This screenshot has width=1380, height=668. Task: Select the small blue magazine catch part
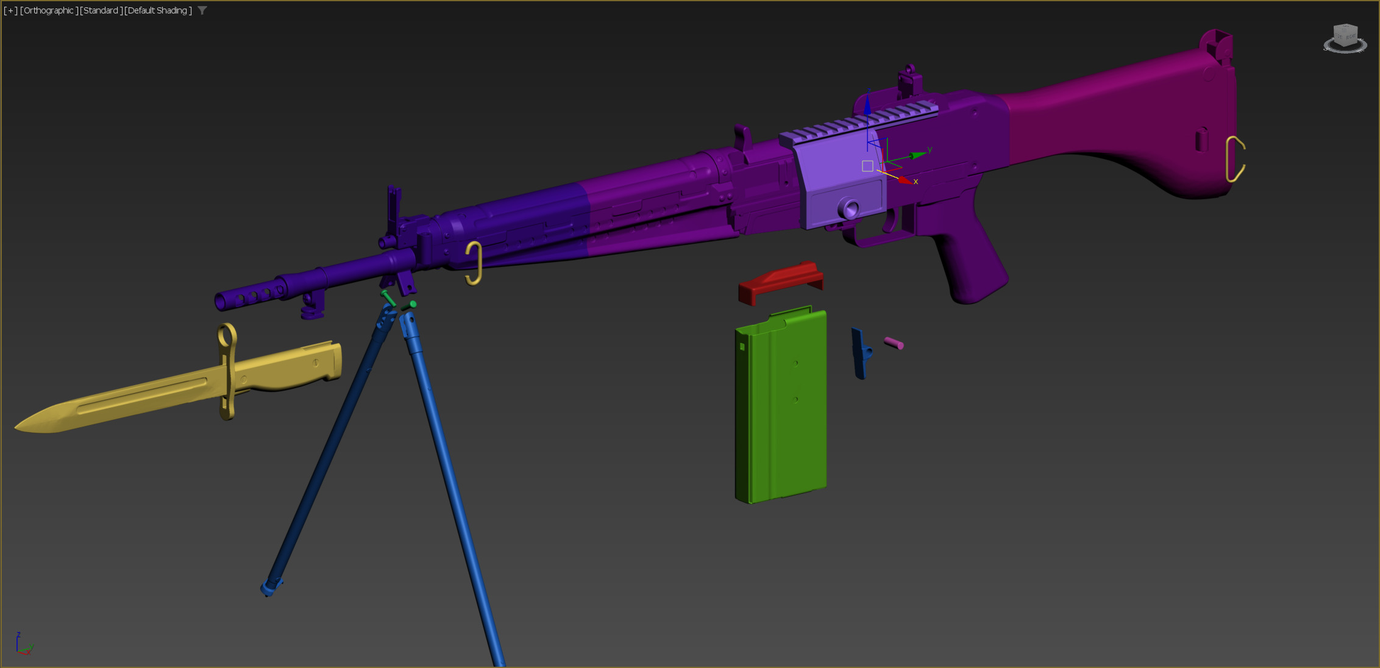(861, 354)
